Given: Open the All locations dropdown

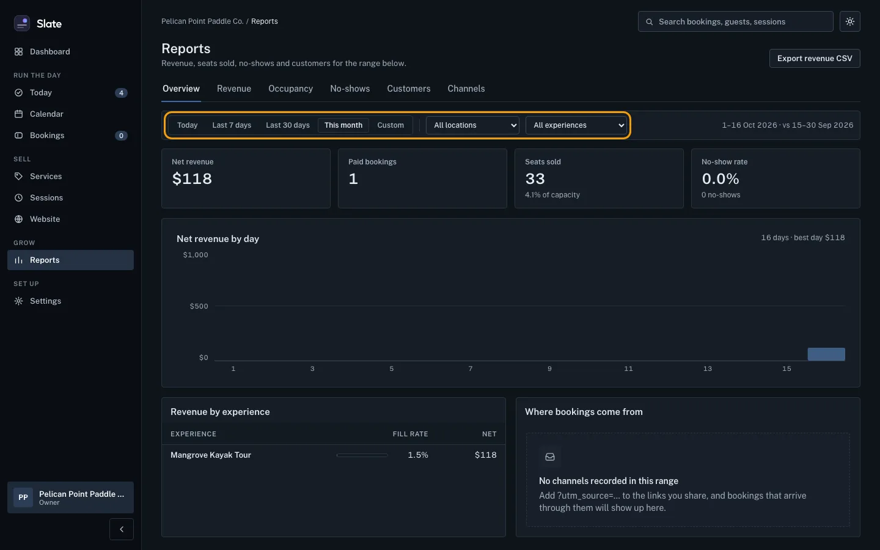Looking at the screenshot, I should pos(472,125).
